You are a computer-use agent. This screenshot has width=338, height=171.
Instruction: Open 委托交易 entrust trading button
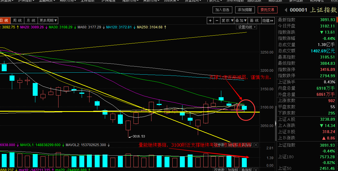tap(267, 10)
